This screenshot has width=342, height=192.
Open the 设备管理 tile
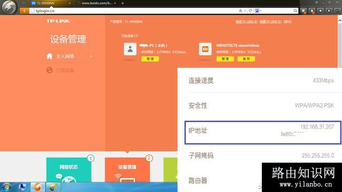(x=127, y=170)
